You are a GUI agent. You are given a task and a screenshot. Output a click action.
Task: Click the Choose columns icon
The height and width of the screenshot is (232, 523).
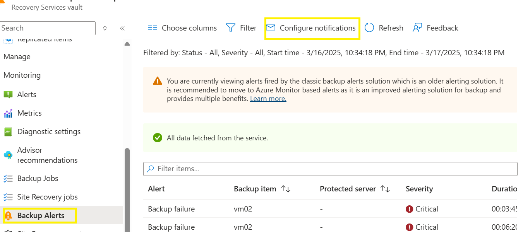tap(153, 28)
